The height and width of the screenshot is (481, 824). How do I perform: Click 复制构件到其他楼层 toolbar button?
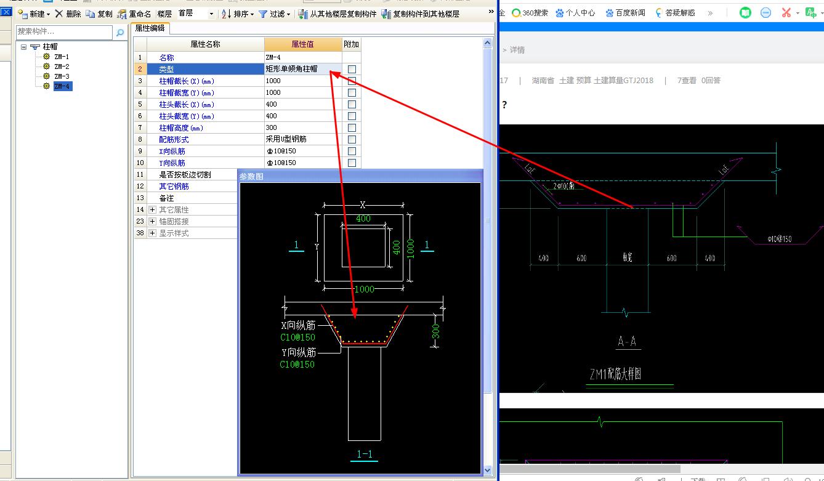point(421,14)
